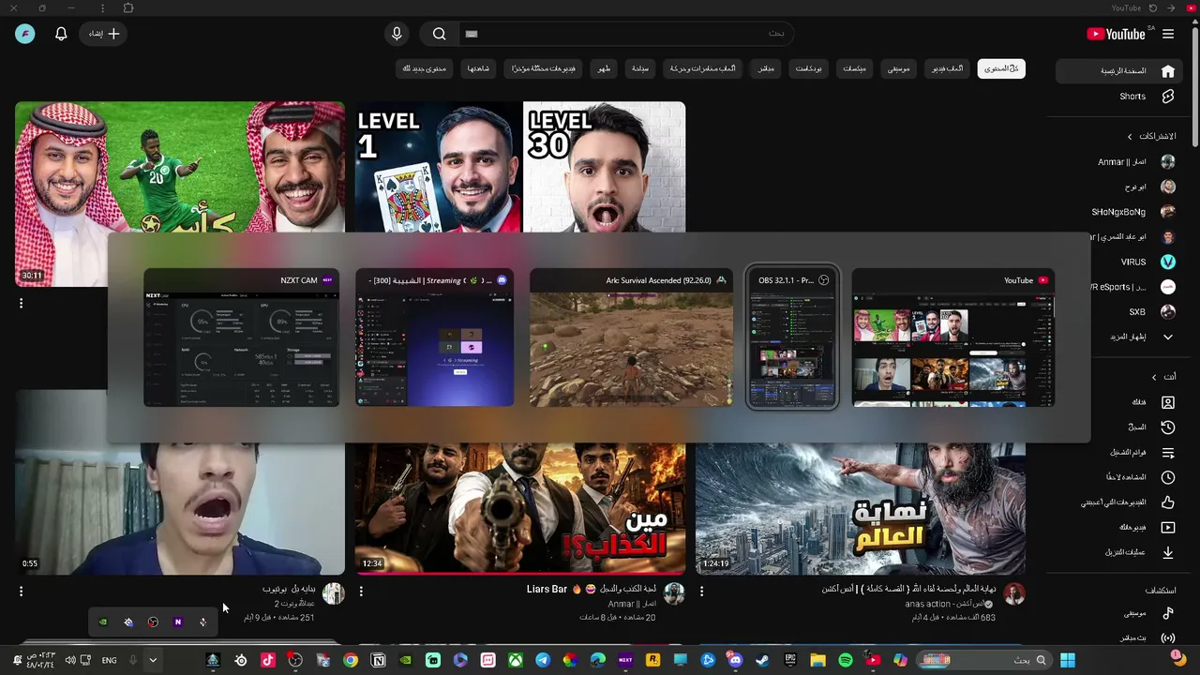Open Telegram from the taskbar

coord(543,660)
